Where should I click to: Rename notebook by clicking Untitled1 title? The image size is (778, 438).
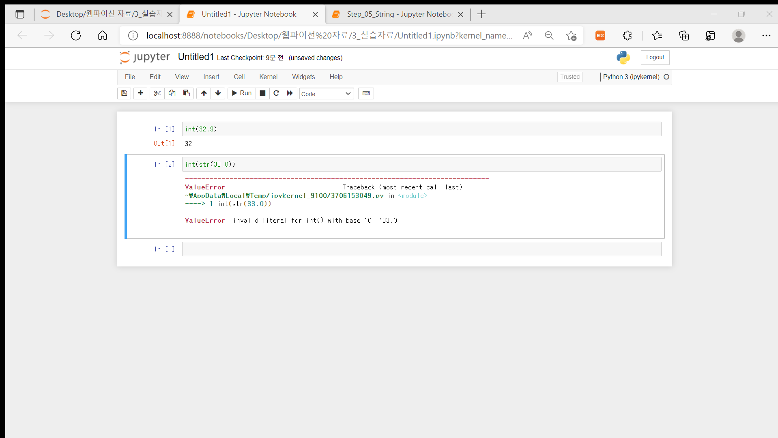point(196,57)
